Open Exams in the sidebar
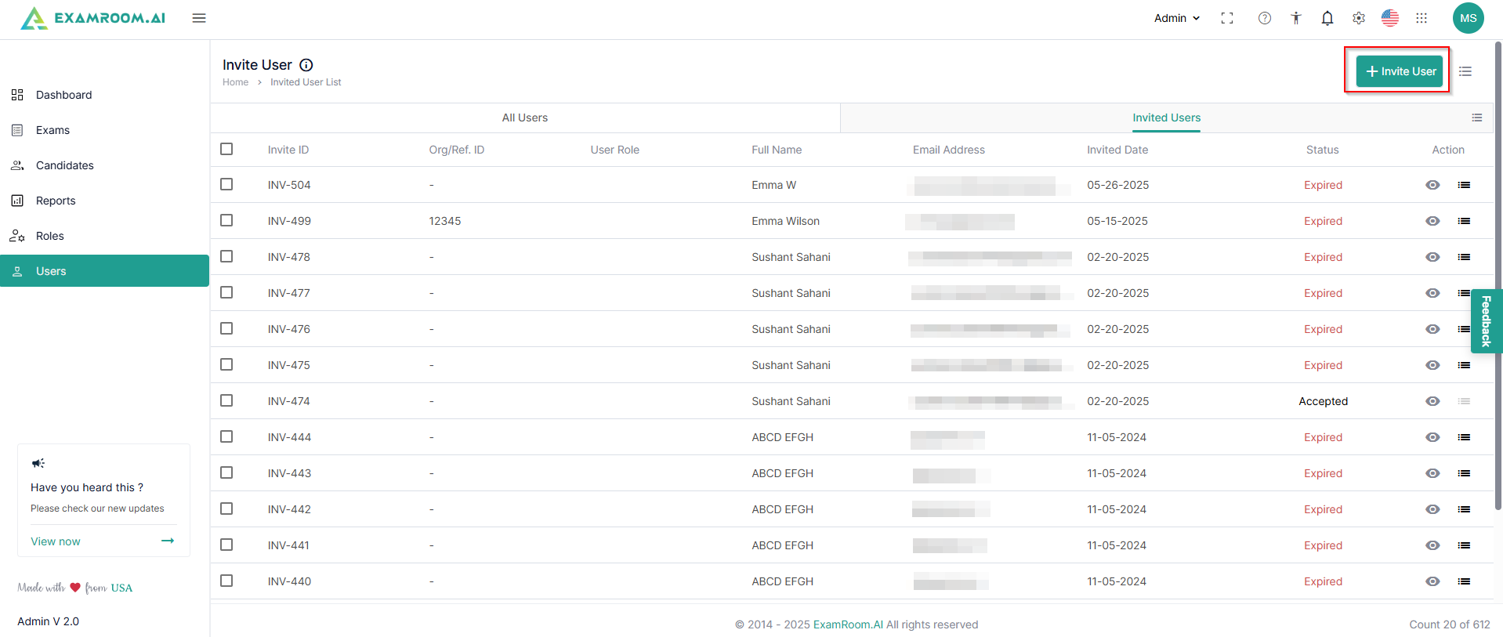1503x637 pixels. pos(104,130)
